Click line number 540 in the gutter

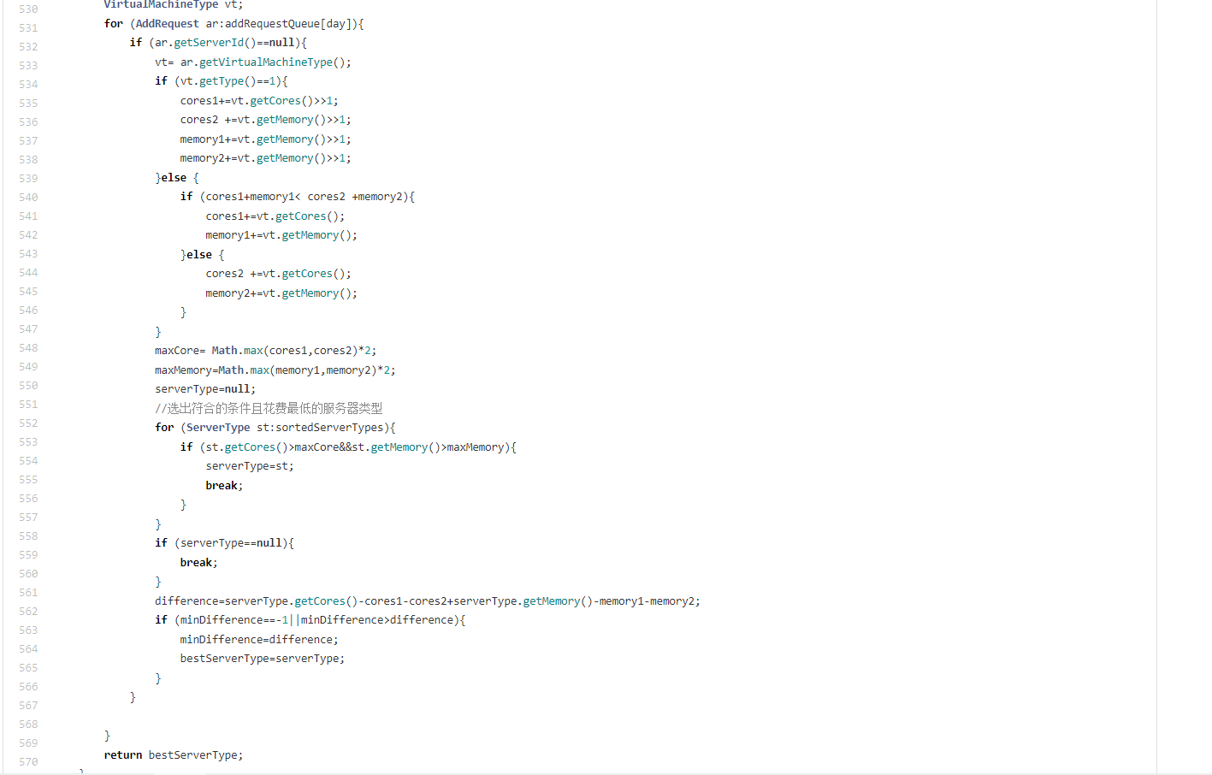pyautogui.click(x=28, y=197)
